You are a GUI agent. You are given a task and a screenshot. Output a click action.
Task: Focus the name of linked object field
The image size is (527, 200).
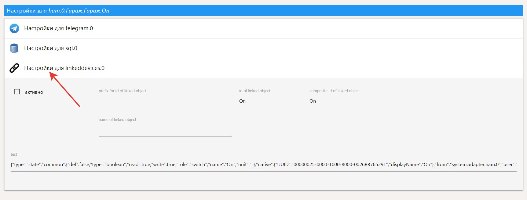(165, 130)
